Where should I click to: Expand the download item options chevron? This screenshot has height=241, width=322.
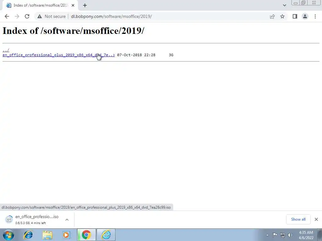[67, 219]
